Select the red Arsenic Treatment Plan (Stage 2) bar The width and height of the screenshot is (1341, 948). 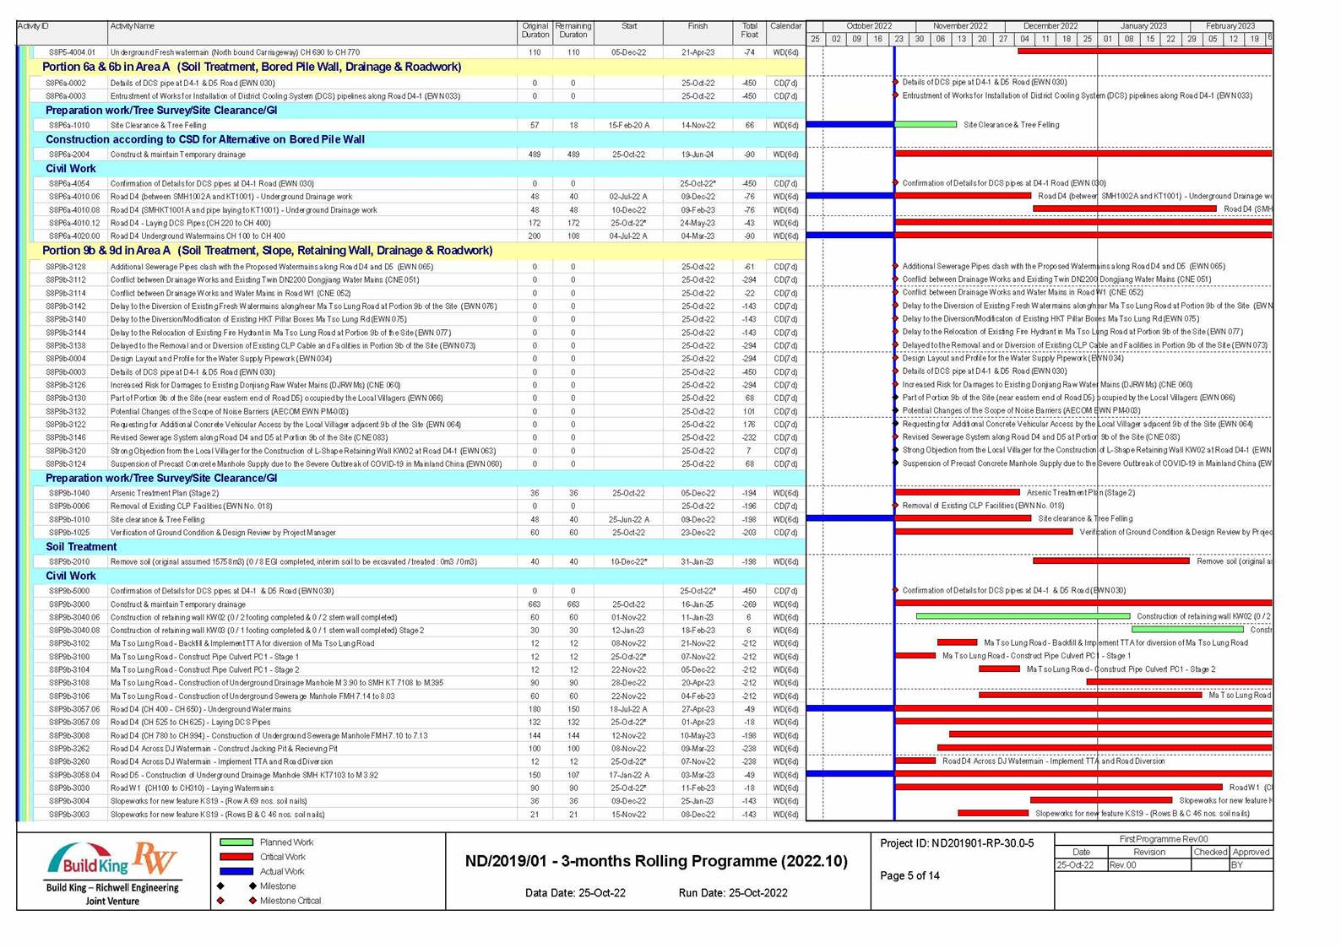(958, 492)
